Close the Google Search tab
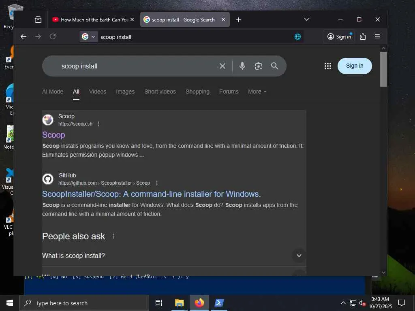 [x=223, y=19]
